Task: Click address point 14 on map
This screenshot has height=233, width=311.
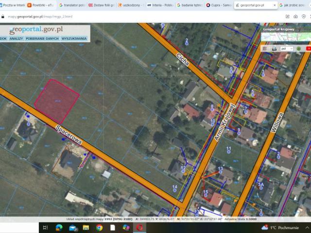Action: 175,188
